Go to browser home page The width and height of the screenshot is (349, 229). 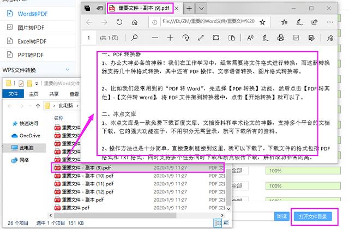135,22
